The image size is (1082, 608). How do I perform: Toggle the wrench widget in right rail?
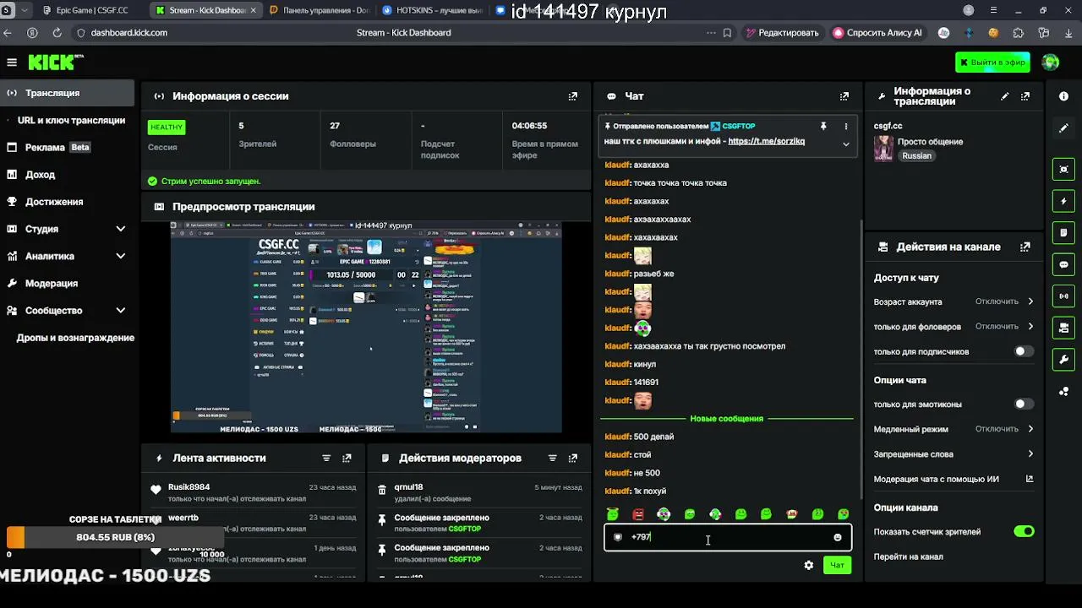pyautogui.click(x=1063, y=360)
